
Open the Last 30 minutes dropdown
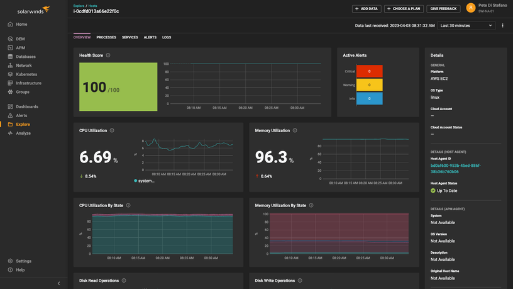466,26
